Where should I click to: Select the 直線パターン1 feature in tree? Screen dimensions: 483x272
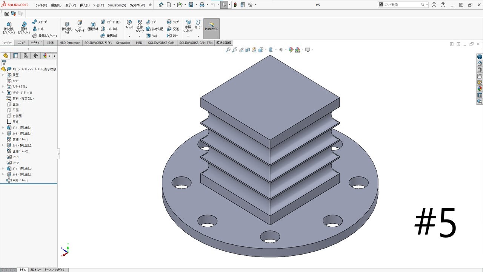click(x=17, y=139)
